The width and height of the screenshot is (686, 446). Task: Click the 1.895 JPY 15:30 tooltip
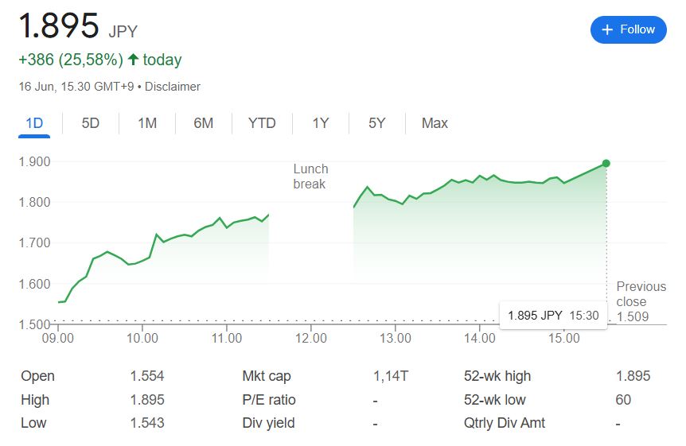[x=553, y=316]
